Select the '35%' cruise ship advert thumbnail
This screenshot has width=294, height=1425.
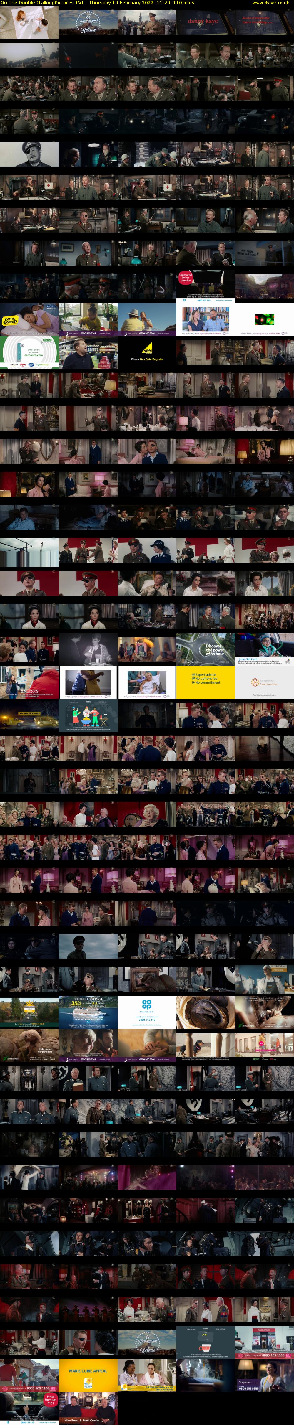[88, 1012]
